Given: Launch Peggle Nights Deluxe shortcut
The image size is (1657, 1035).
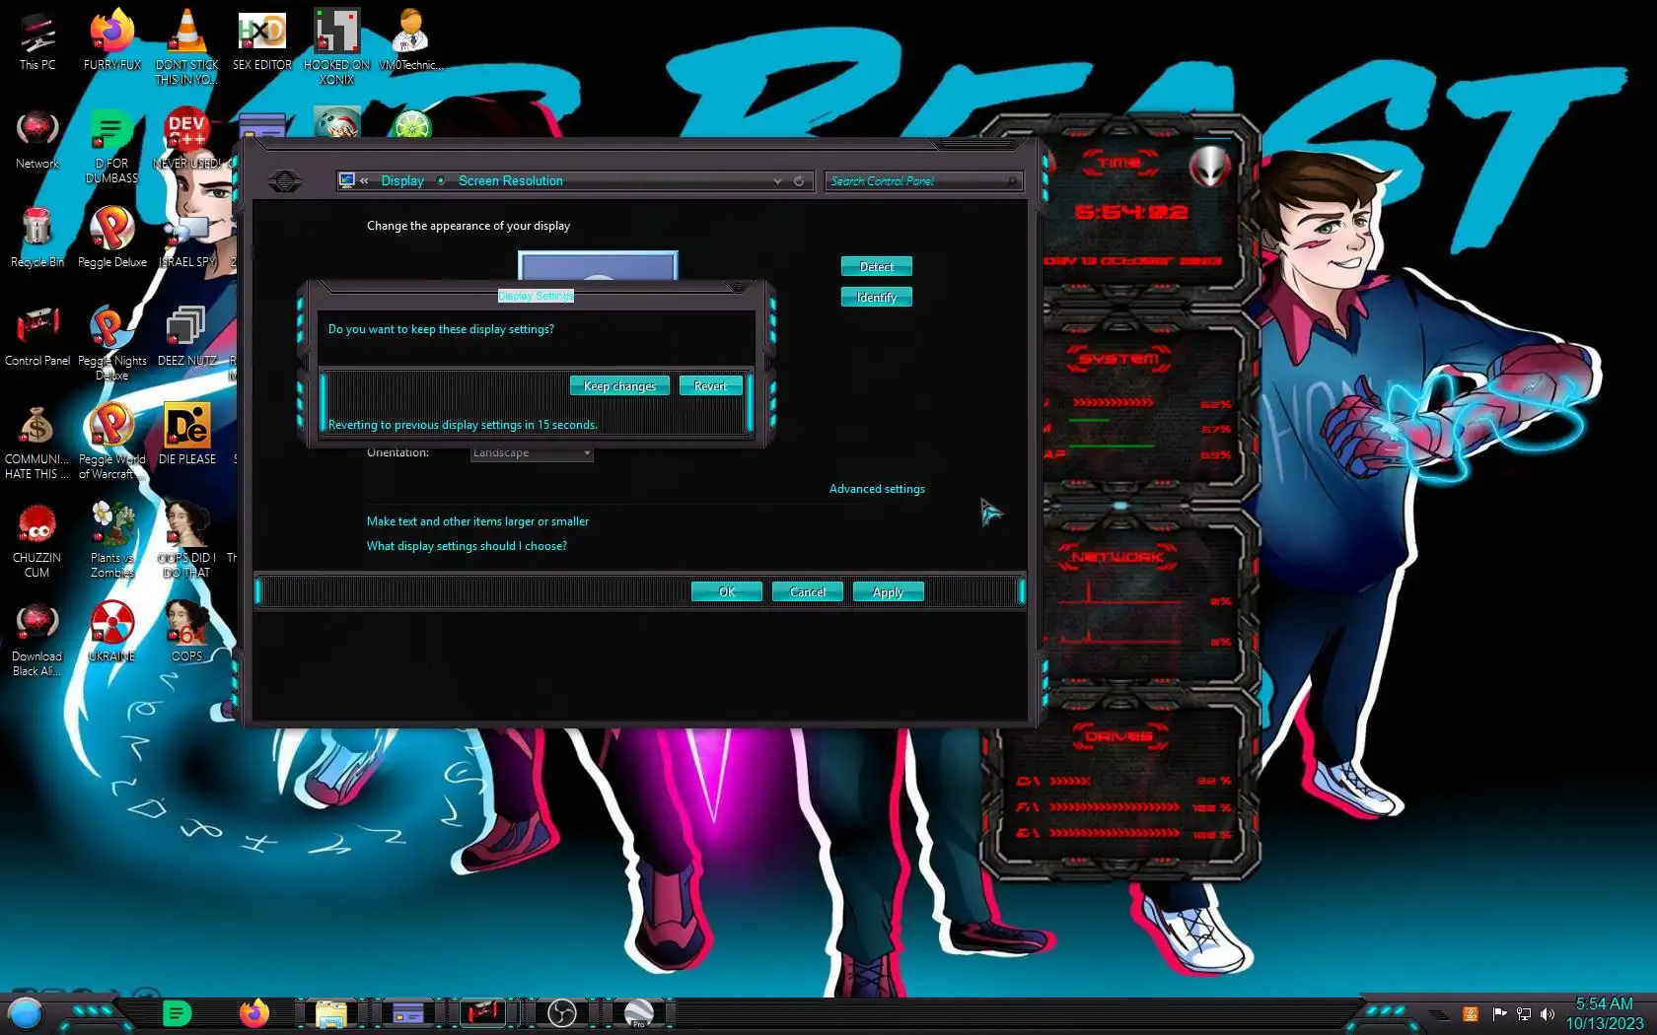Looking at the screenshot, I should click(x=112, y=342).
